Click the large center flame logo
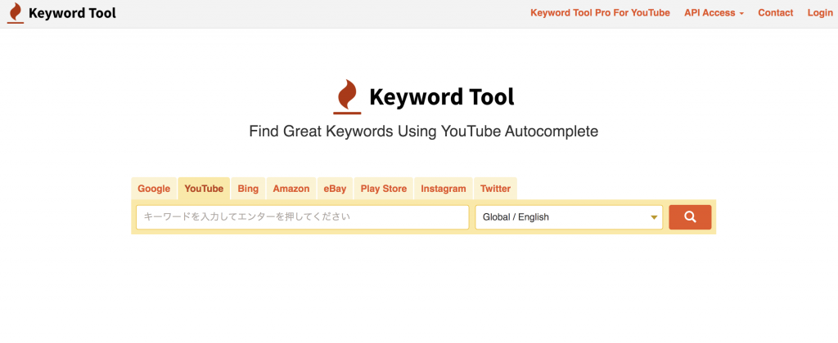This screenshot has width=838, height=343. click(347, 97)
